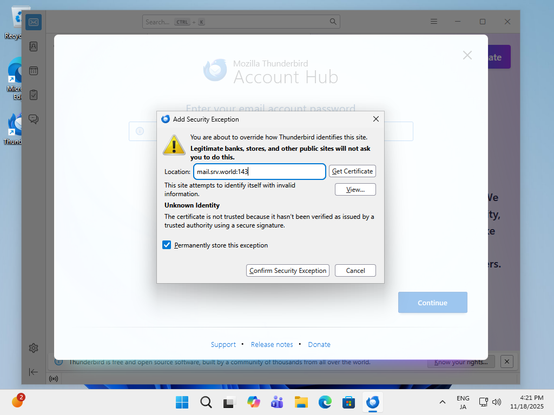Viewport: 554px width, 415px height.
Task: Open the volume icon in system tray
Action: click(x=497, y=402)
